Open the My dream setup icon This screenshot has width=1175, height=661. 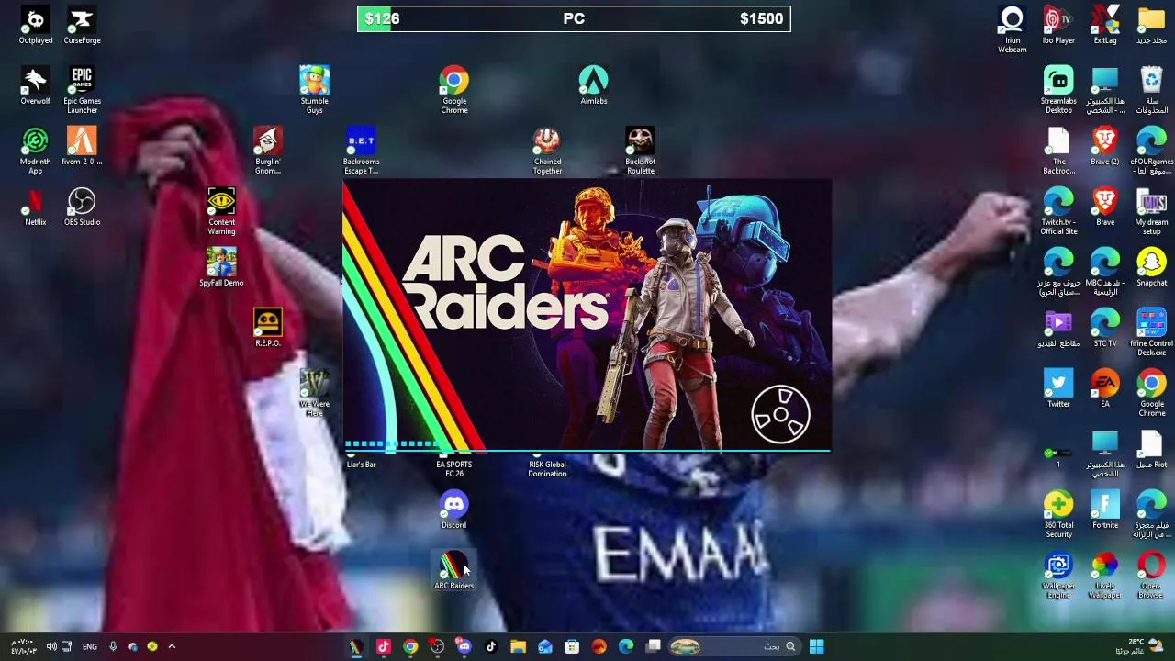coord(1151,211)
